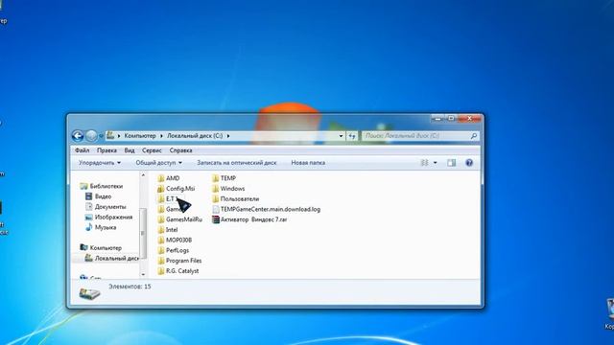Select the AMD folder
The height and width of the screenshot is (345, 614).
pos(169,178)
